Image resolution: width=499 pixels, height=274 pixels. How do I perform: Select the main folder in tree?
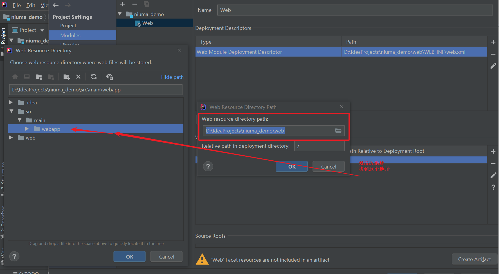(x=39, y=120)
